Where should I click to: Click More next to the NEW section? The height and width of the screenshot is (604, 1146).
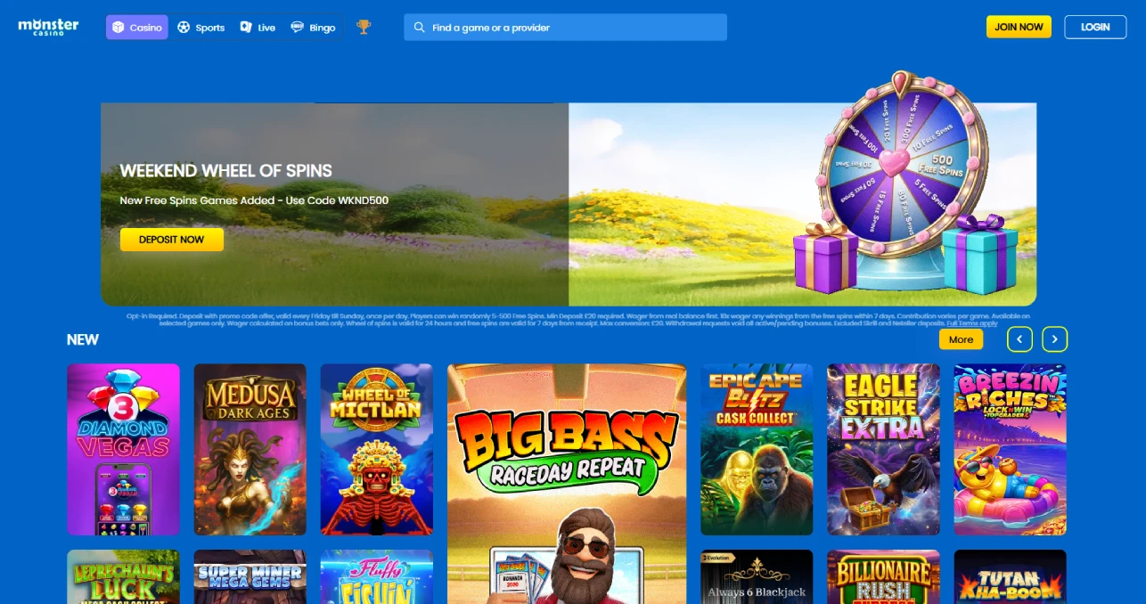961,339
